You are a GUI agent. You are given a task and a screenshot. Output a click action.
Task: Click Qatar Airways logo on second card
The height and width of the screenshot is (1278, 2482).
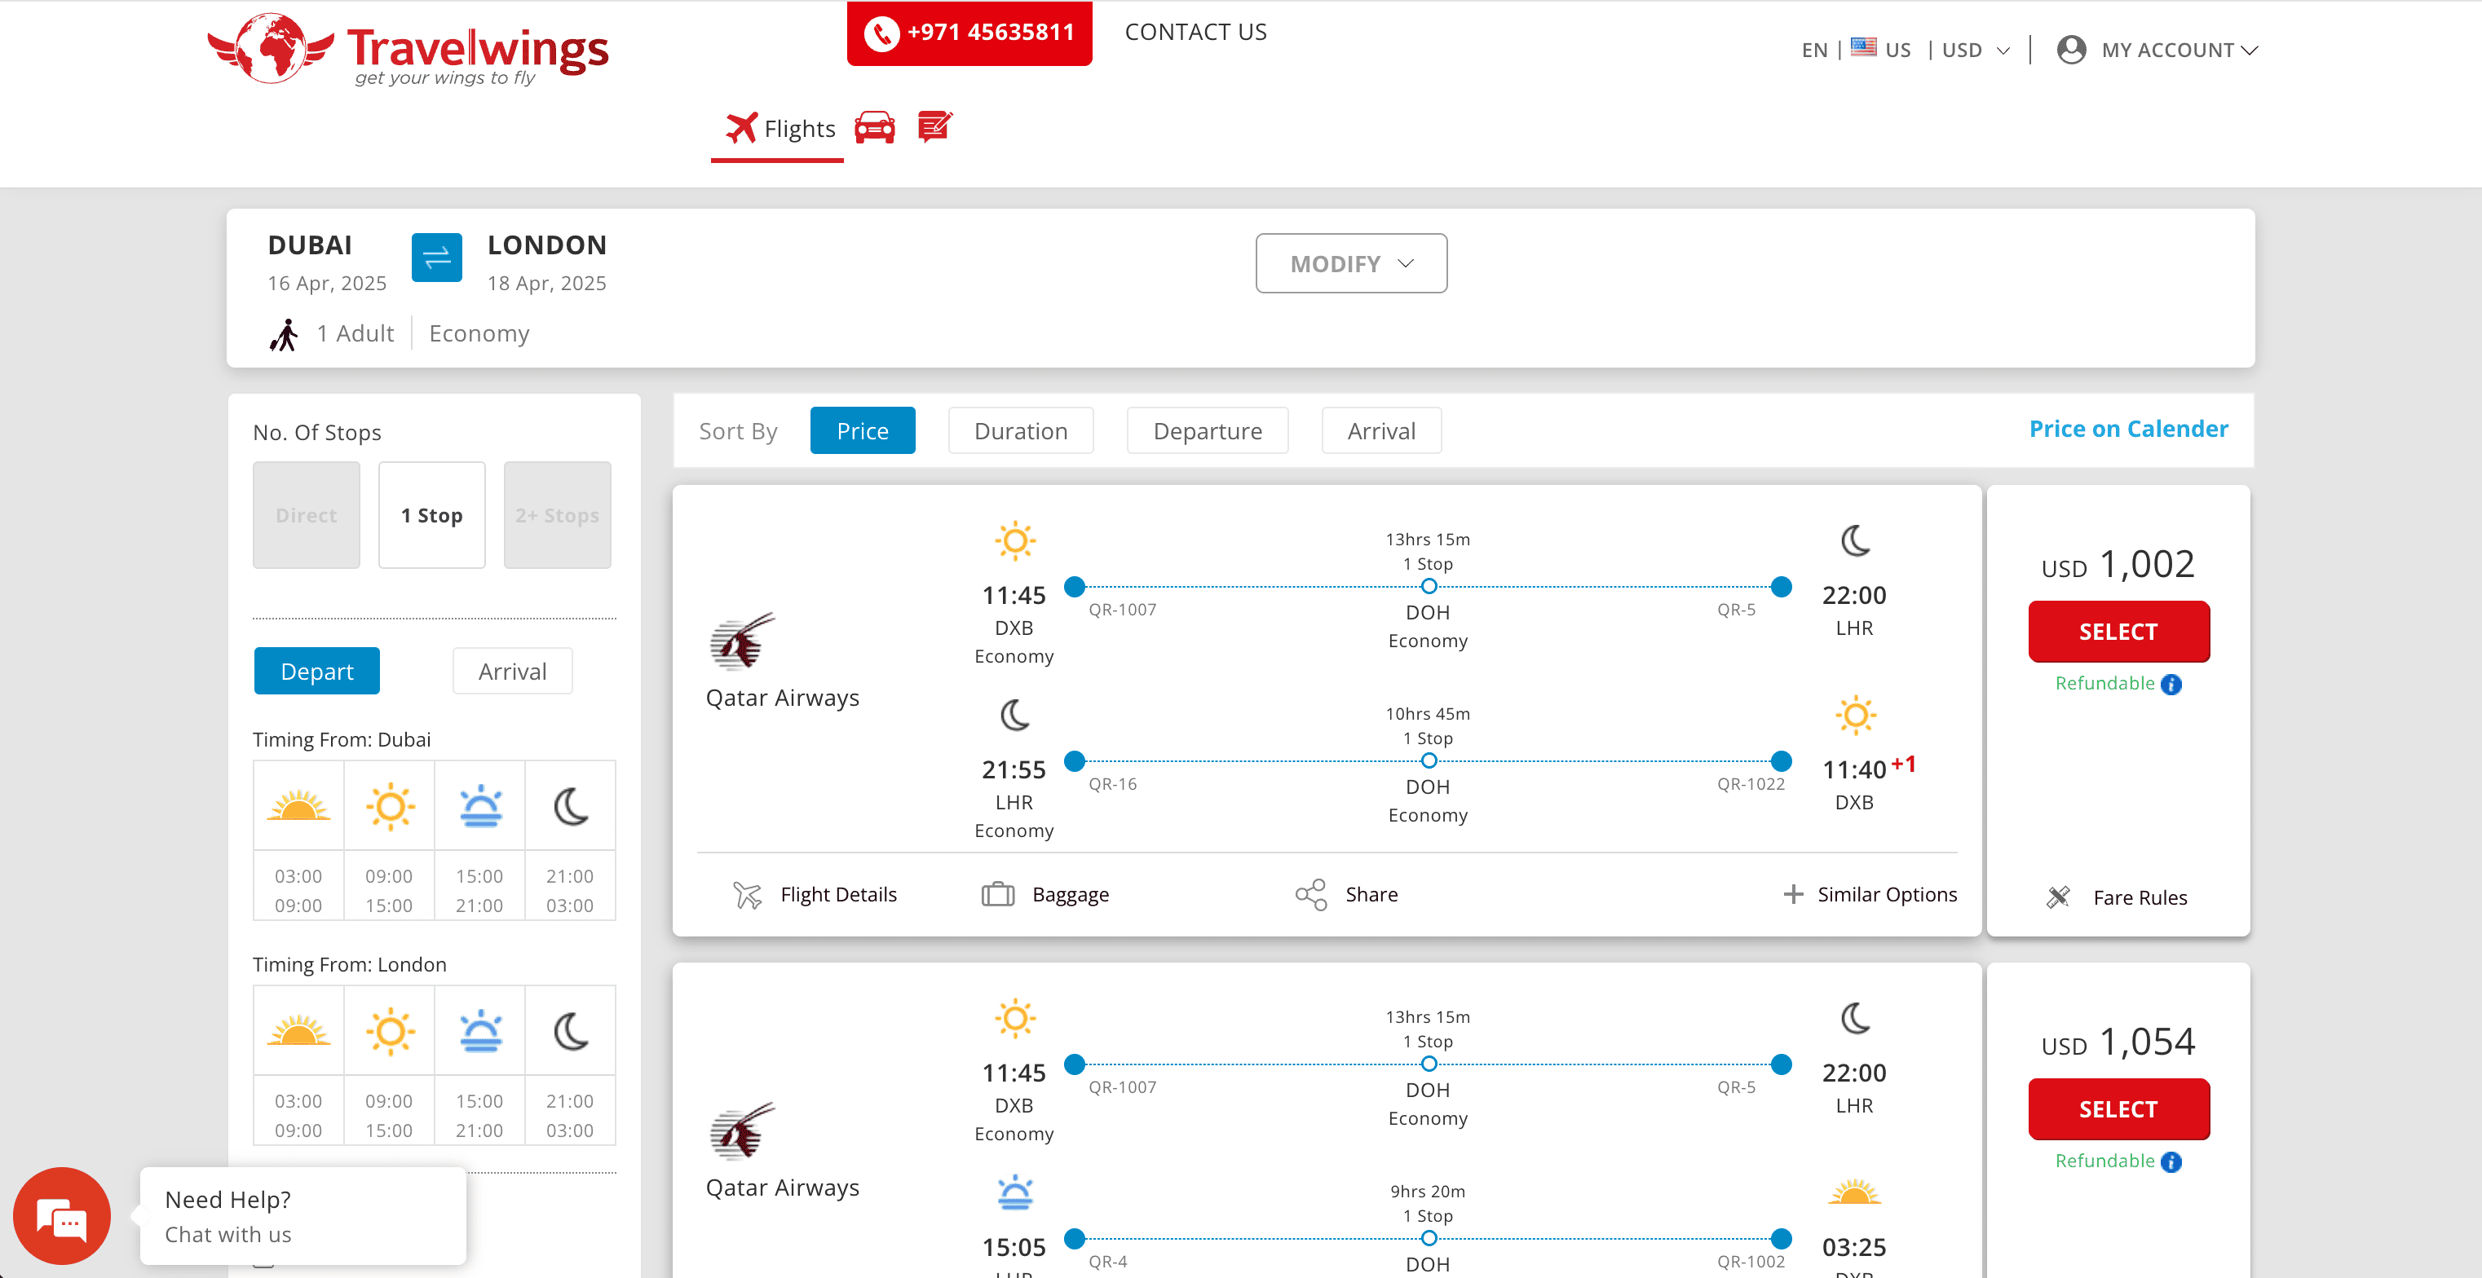[x=742, y=1131]
